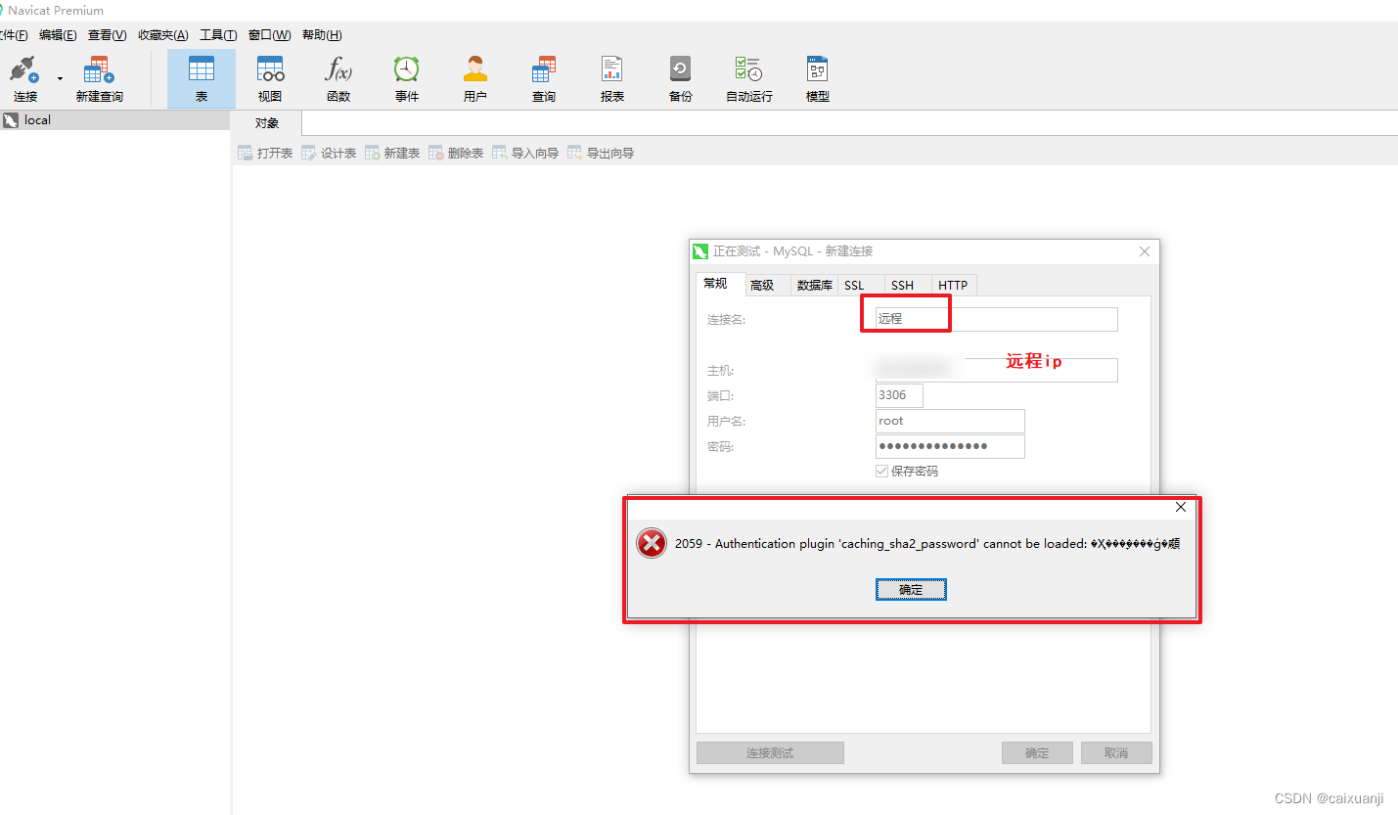Open the 查看(V) menu
Viewport: 1398px width, 815px height.
tap(108, 35)
